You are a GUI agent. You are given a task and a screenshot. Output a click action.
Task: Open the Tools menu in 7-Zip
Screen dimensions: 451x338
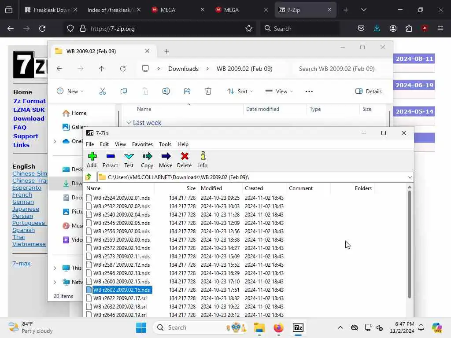point(165,144)
